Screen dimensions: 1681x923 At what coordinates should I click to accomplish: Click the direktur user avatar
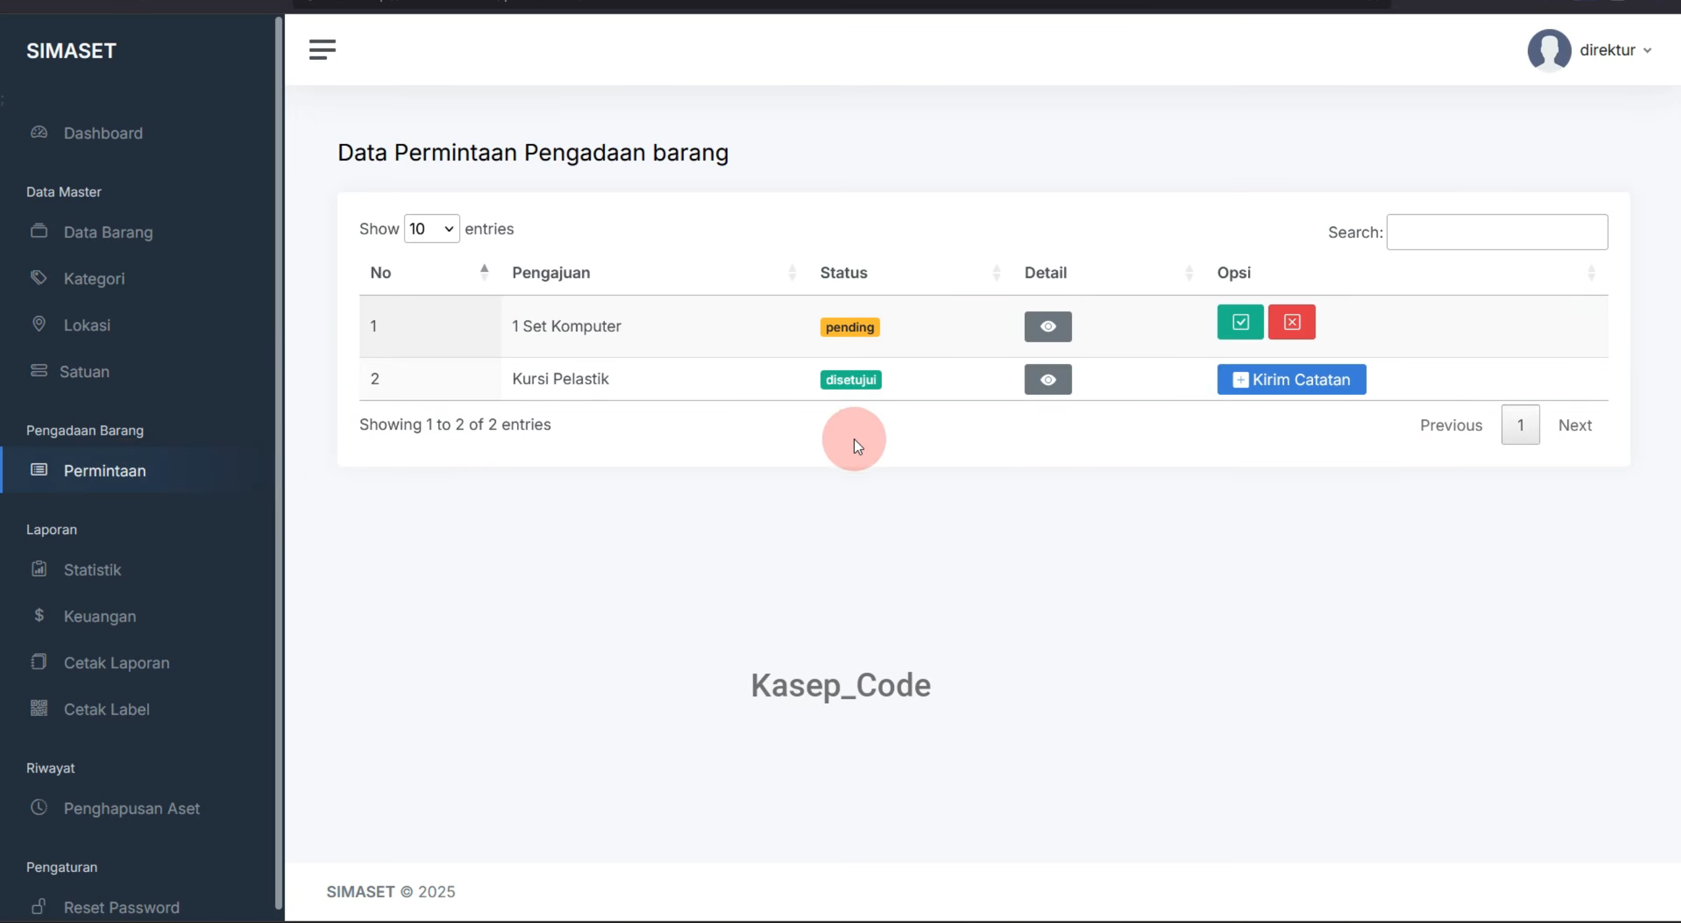[1549, 51]
